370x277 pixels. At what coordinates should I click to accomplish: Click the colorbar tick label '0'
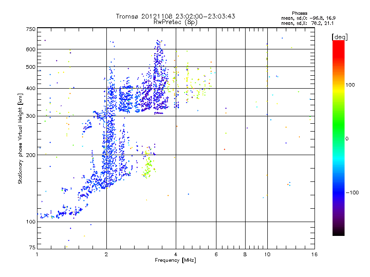tap(347, 139)
